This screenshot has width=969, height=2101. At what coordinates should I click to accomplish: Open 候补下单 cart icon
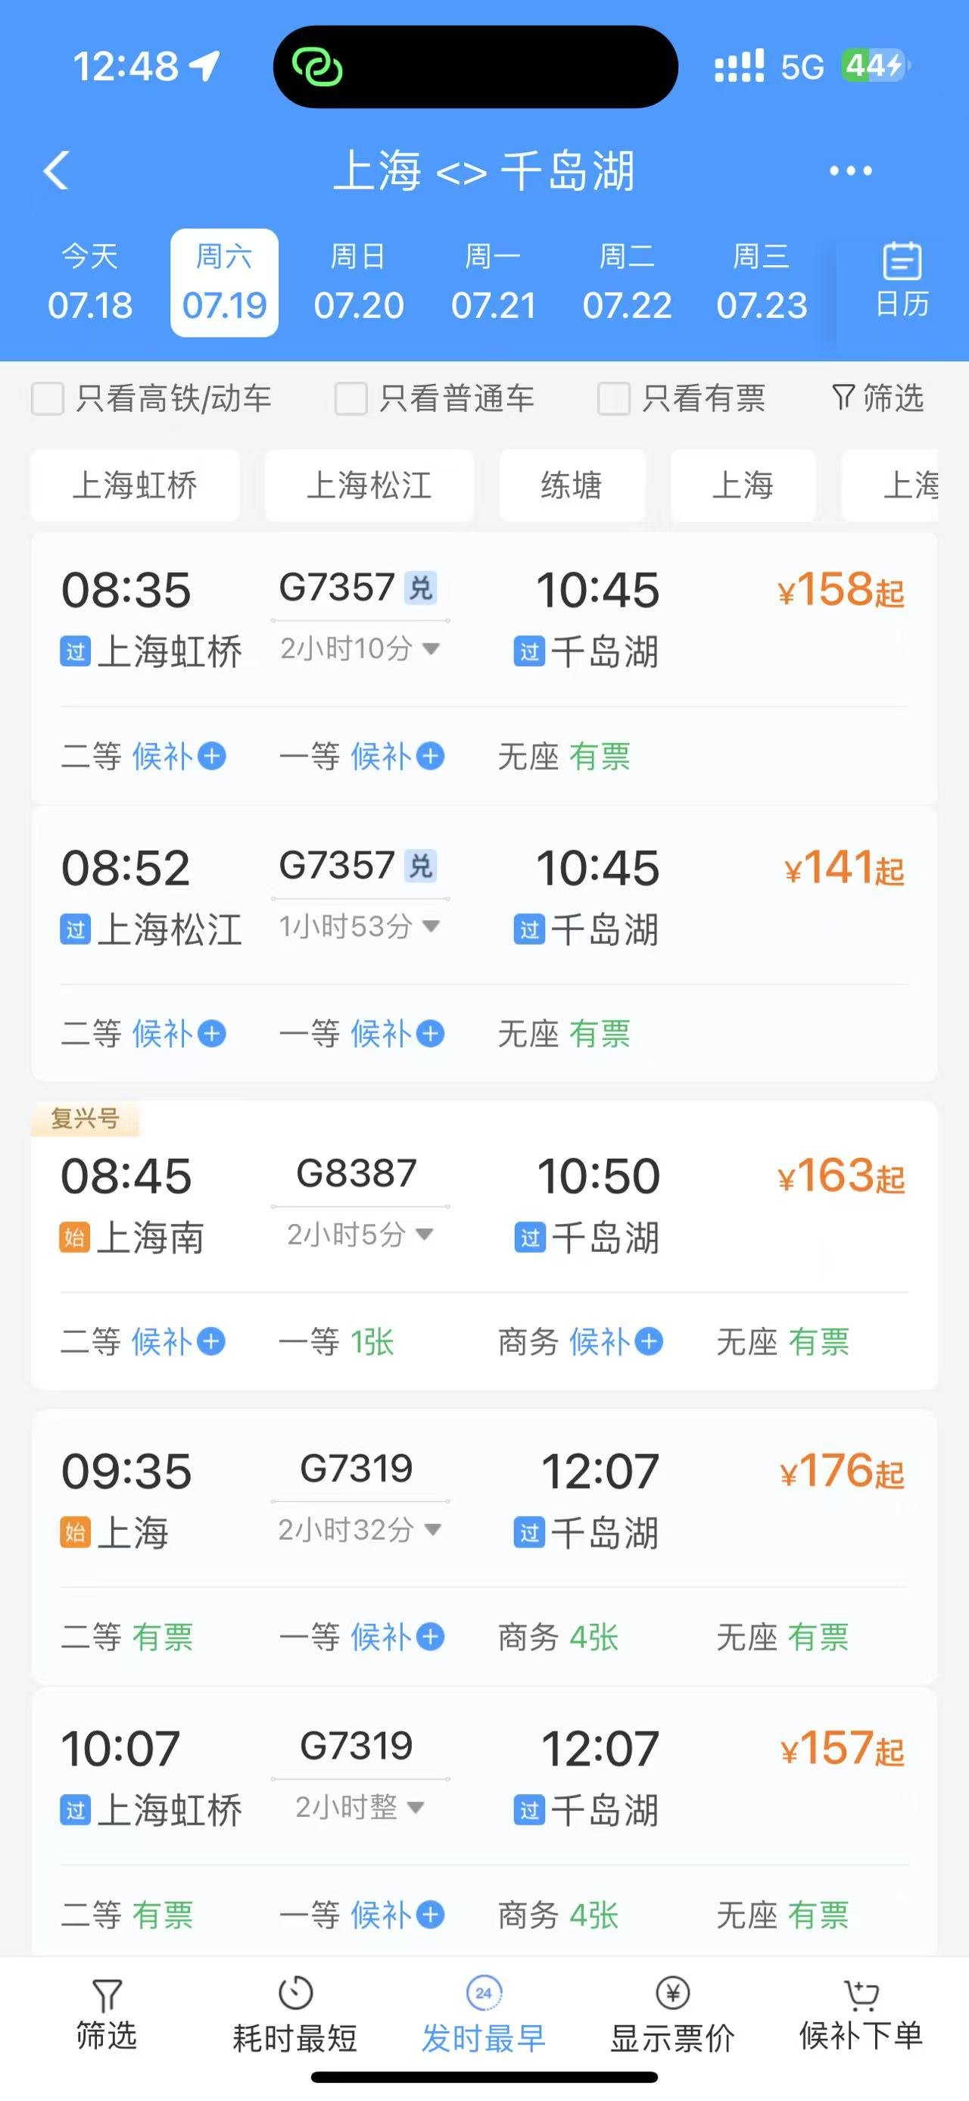point(861,1994)
